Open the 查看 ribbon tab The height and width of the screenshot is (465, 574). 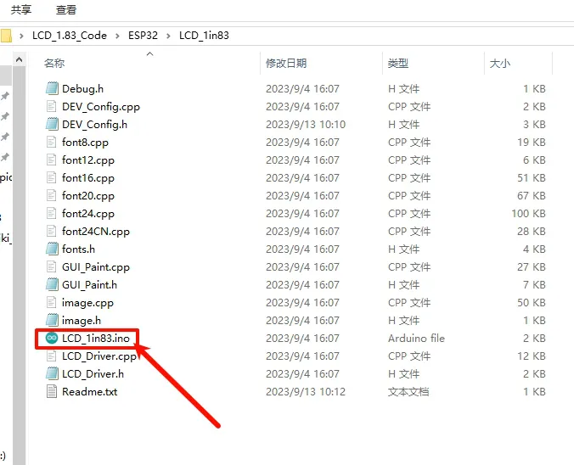tap(66, 10)
